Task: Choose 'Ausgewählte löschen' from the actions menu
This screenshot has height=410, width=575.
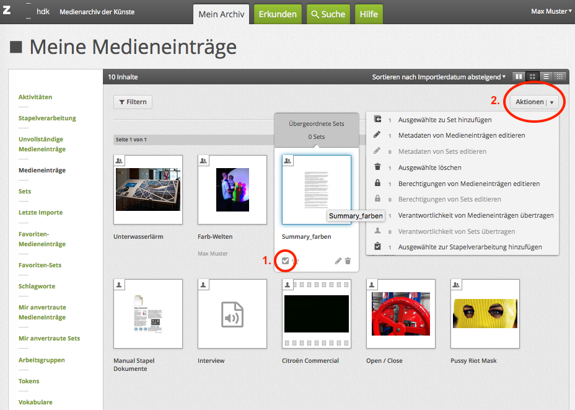Action: tap(429, 167)
